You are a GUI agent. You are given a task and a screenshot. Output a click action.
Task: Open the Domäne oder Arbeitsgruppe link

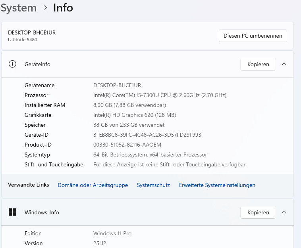(93, 185)
